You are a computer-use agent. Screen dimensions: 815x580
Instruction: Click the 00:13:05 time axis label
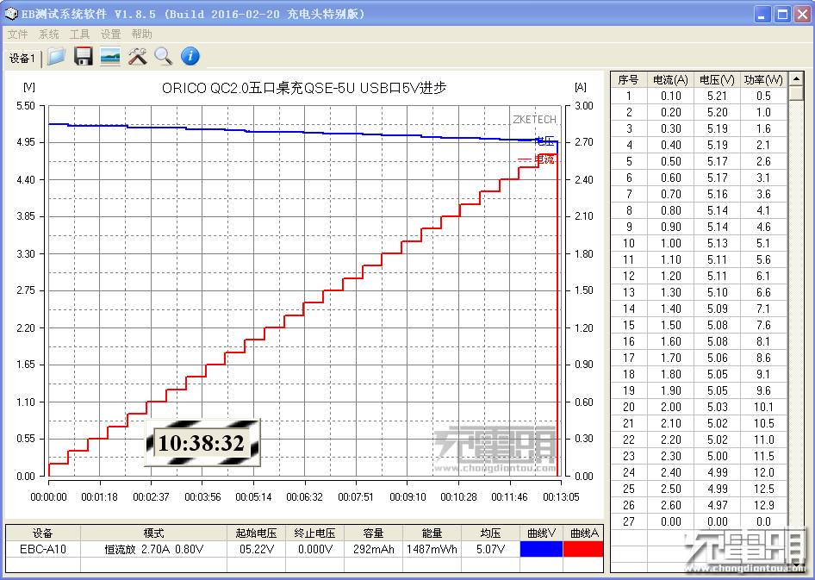(561, 497)
